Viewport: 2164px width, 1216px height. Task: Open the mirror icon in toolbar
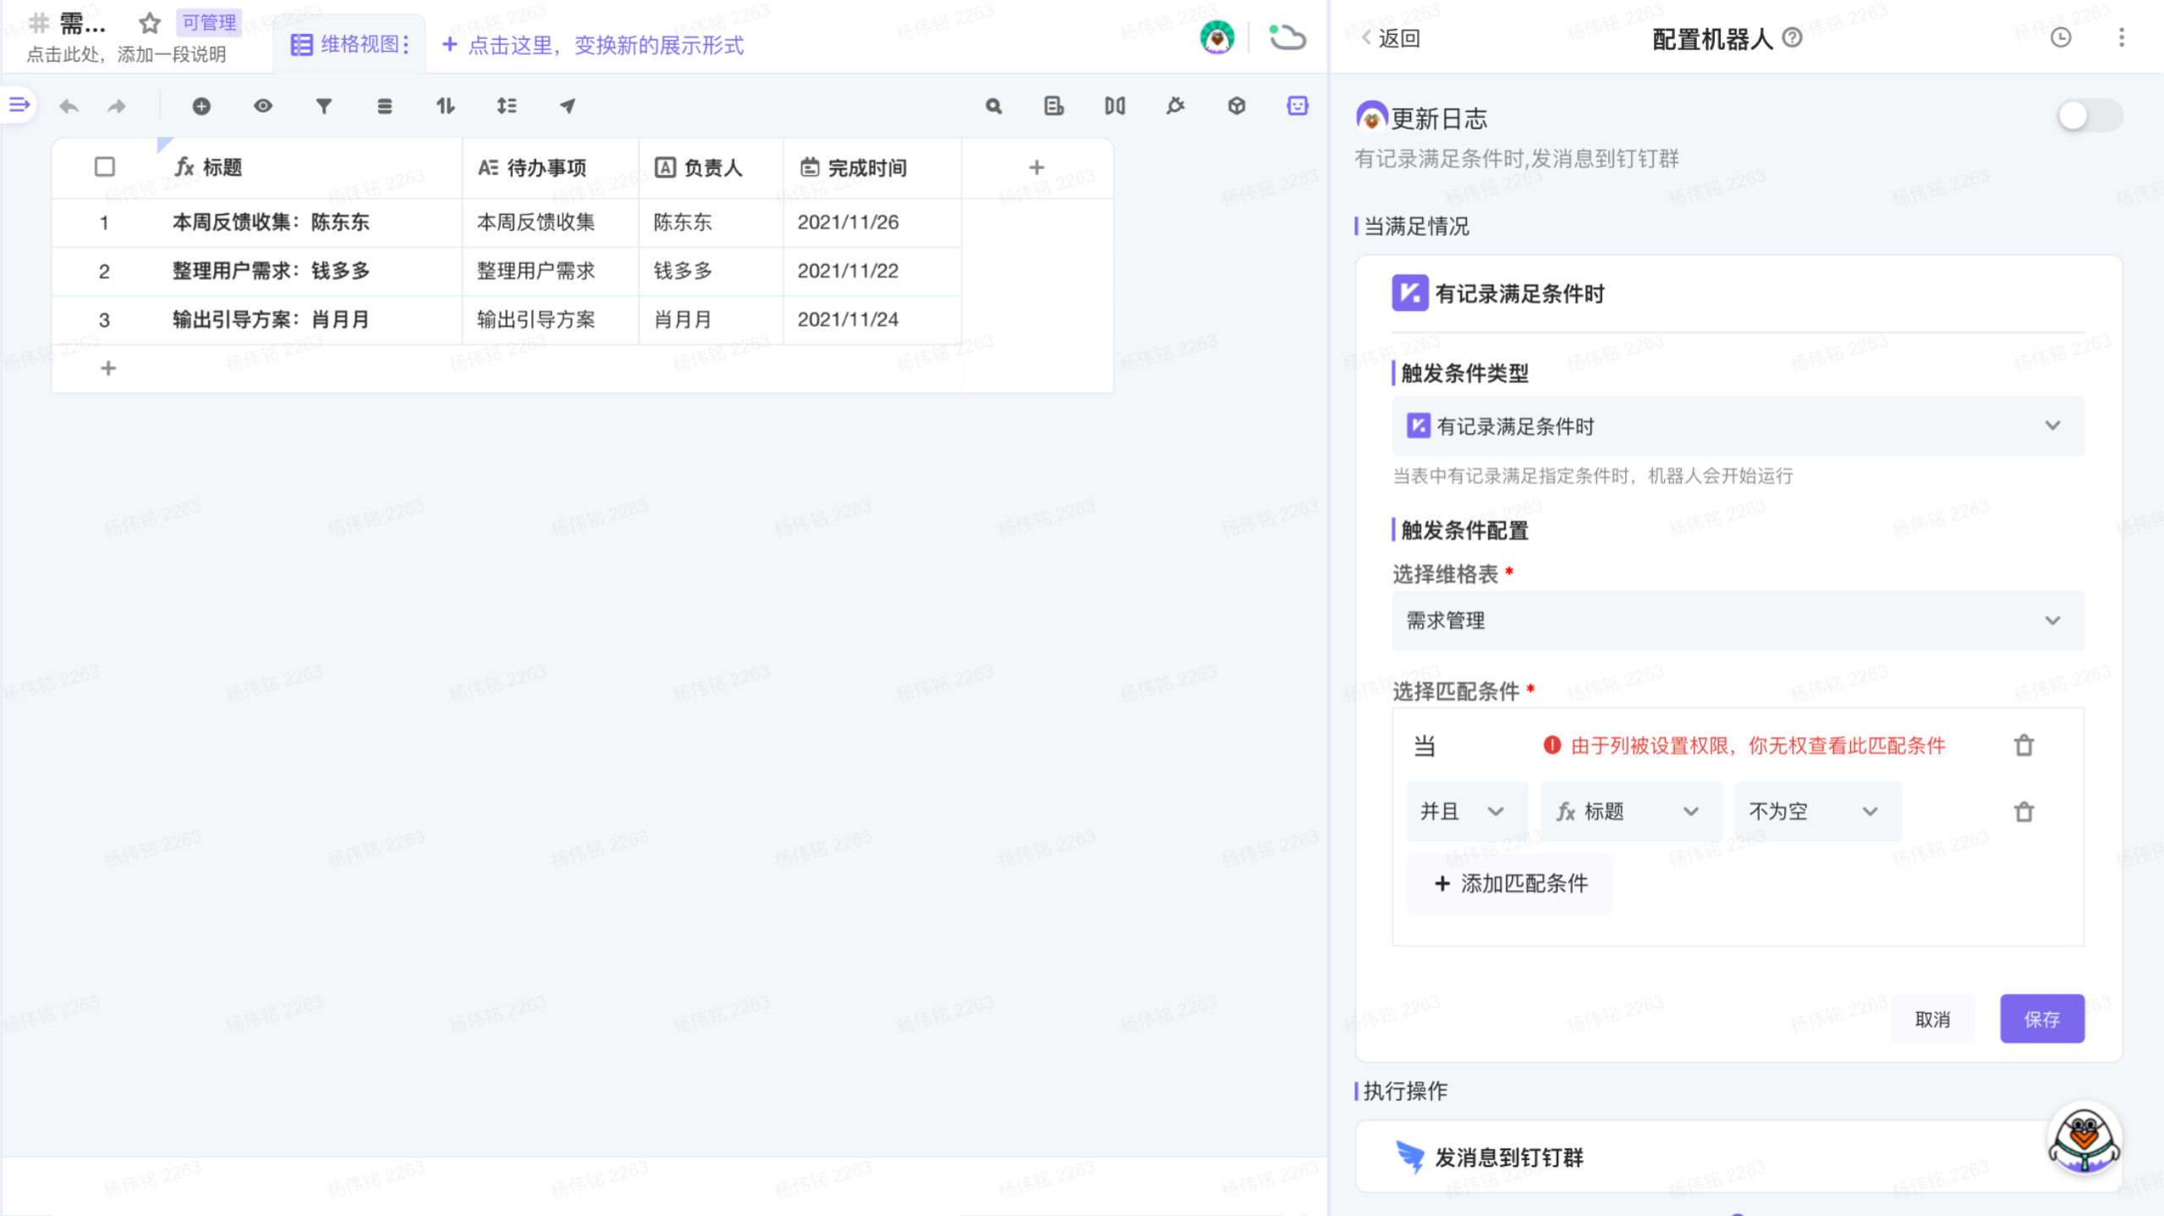click(x=1115, y=107)
